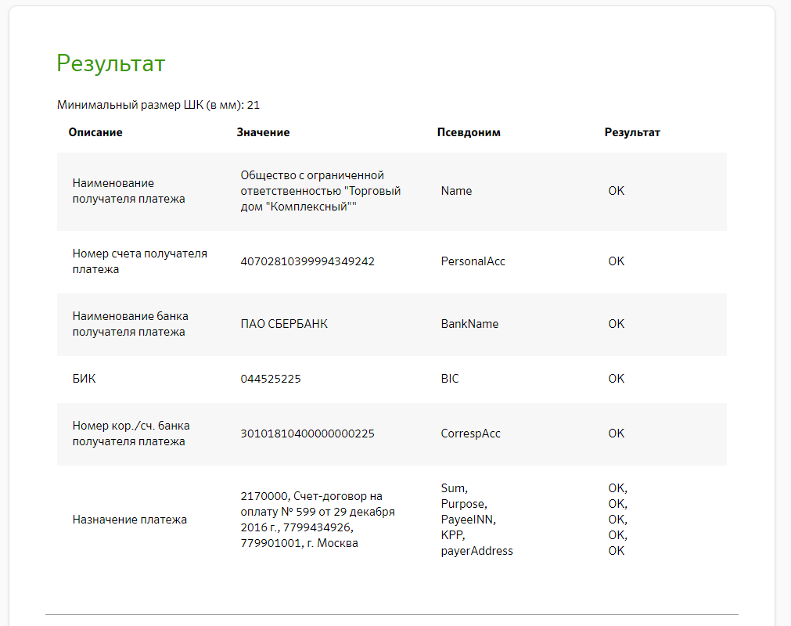This screenshot has height=626, width=791.
Task: Select the 'ПАО СБЕРБАНК' value
Action: click(x=284, y=324)
